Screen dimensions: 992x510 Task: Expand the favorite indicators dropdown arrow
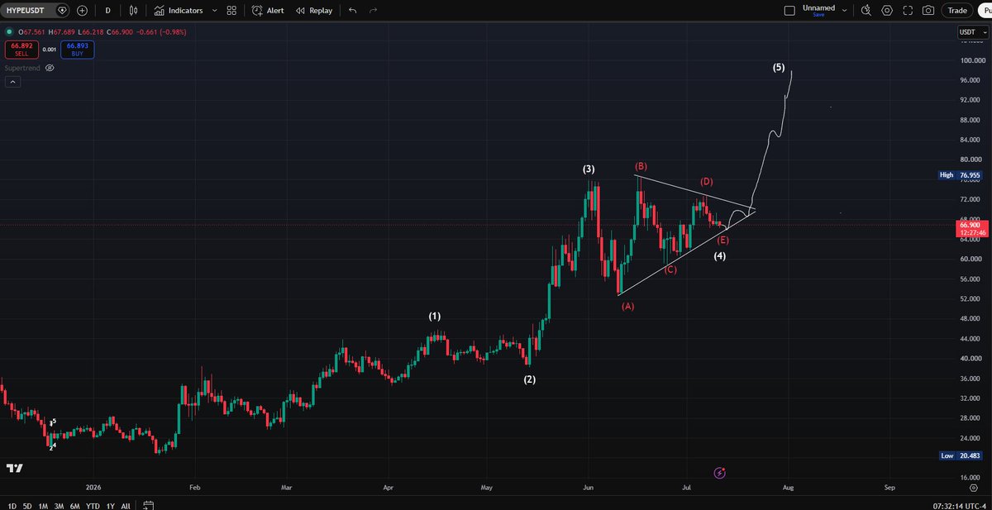tap(215, 11)
